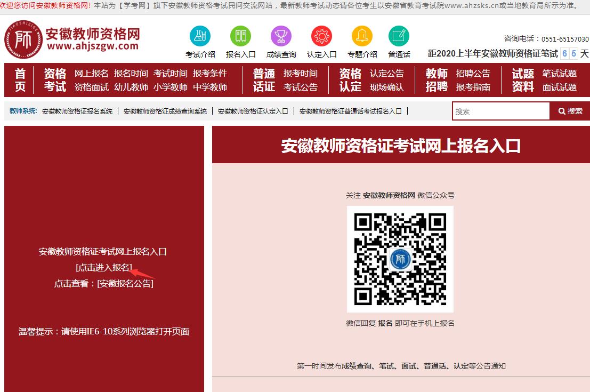Viewport: 590px width, 392px height.
Task: Open the 招聘公告 nav link
Action: pos(473,73)
